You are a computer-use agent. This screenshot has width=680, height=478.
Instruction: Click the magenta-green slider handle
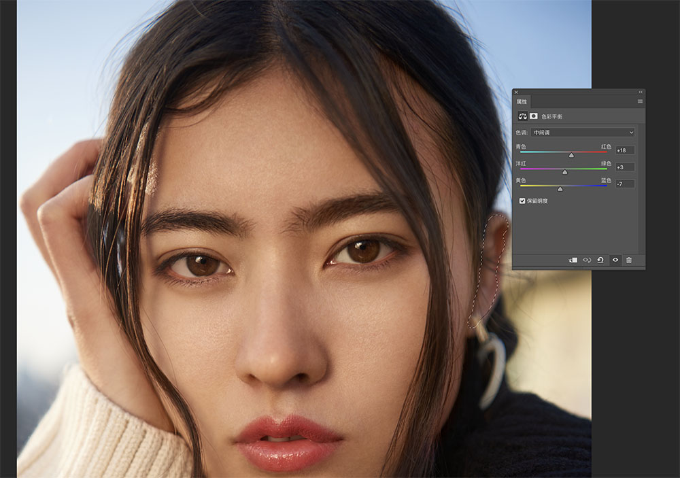[x=564, y=172]
